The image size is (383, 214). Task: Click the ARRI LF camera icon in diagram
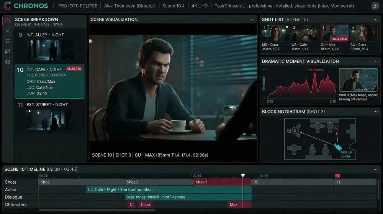(337, 147)
